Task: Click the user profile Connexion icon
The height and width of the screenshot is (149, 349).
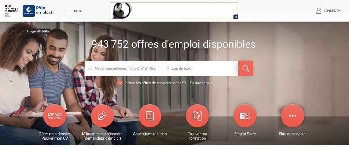Action: click(319, 11)
